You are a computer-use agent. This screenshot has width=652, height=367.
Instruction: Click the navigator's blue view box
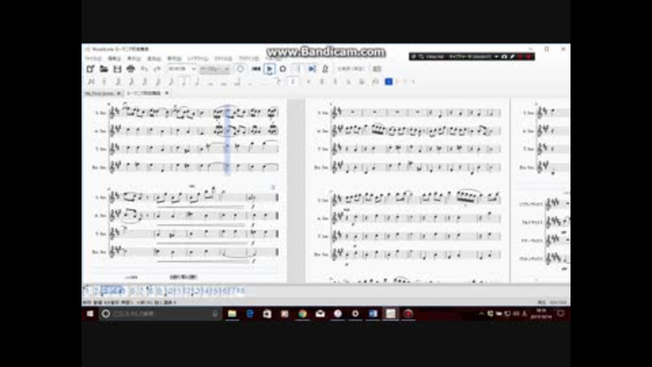click(112, 290)
